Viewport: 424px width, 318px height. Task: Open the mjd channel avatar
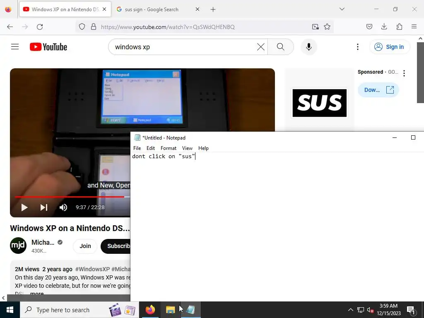(x=18, y=246)
